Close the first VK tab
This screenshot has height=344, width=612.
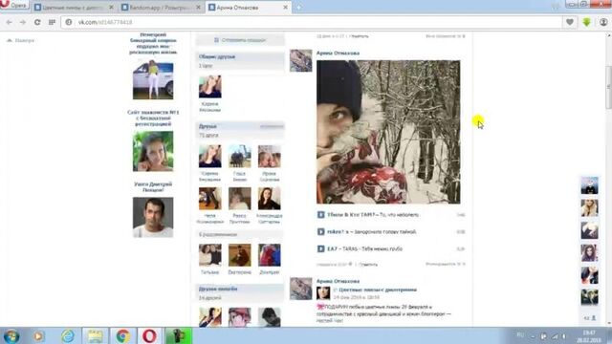[x=111, y=8]
